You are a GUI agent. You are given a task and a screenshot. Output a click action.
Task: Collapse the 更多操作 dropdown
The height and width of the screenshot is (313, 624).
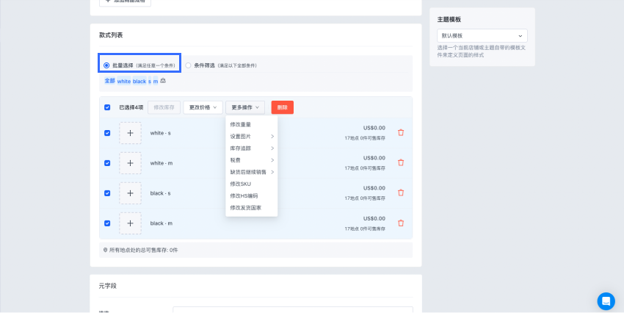[245, 107]
